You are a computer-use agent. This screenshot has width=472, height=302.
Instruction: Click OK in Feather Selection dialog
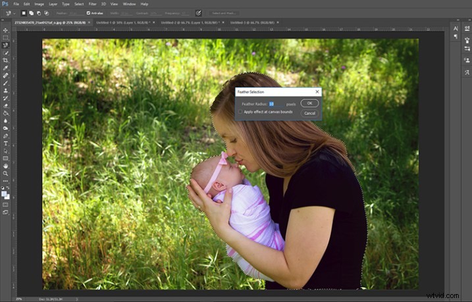point(309,103)
